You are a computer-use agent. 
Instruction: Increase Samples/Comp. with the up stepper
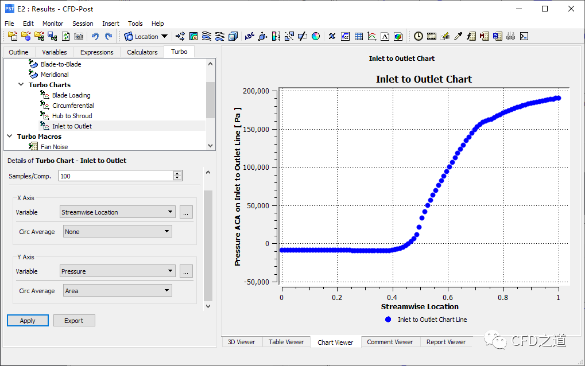pos(177,174)
